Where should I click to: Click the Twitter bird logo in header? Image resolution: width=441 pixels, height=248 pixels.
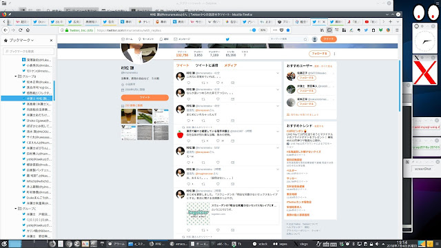227,39
